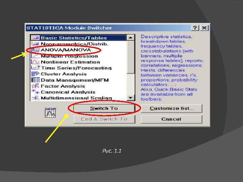Close the Module Switcher dialog
This screenshot has width=243, height=182.
(204, 28)
